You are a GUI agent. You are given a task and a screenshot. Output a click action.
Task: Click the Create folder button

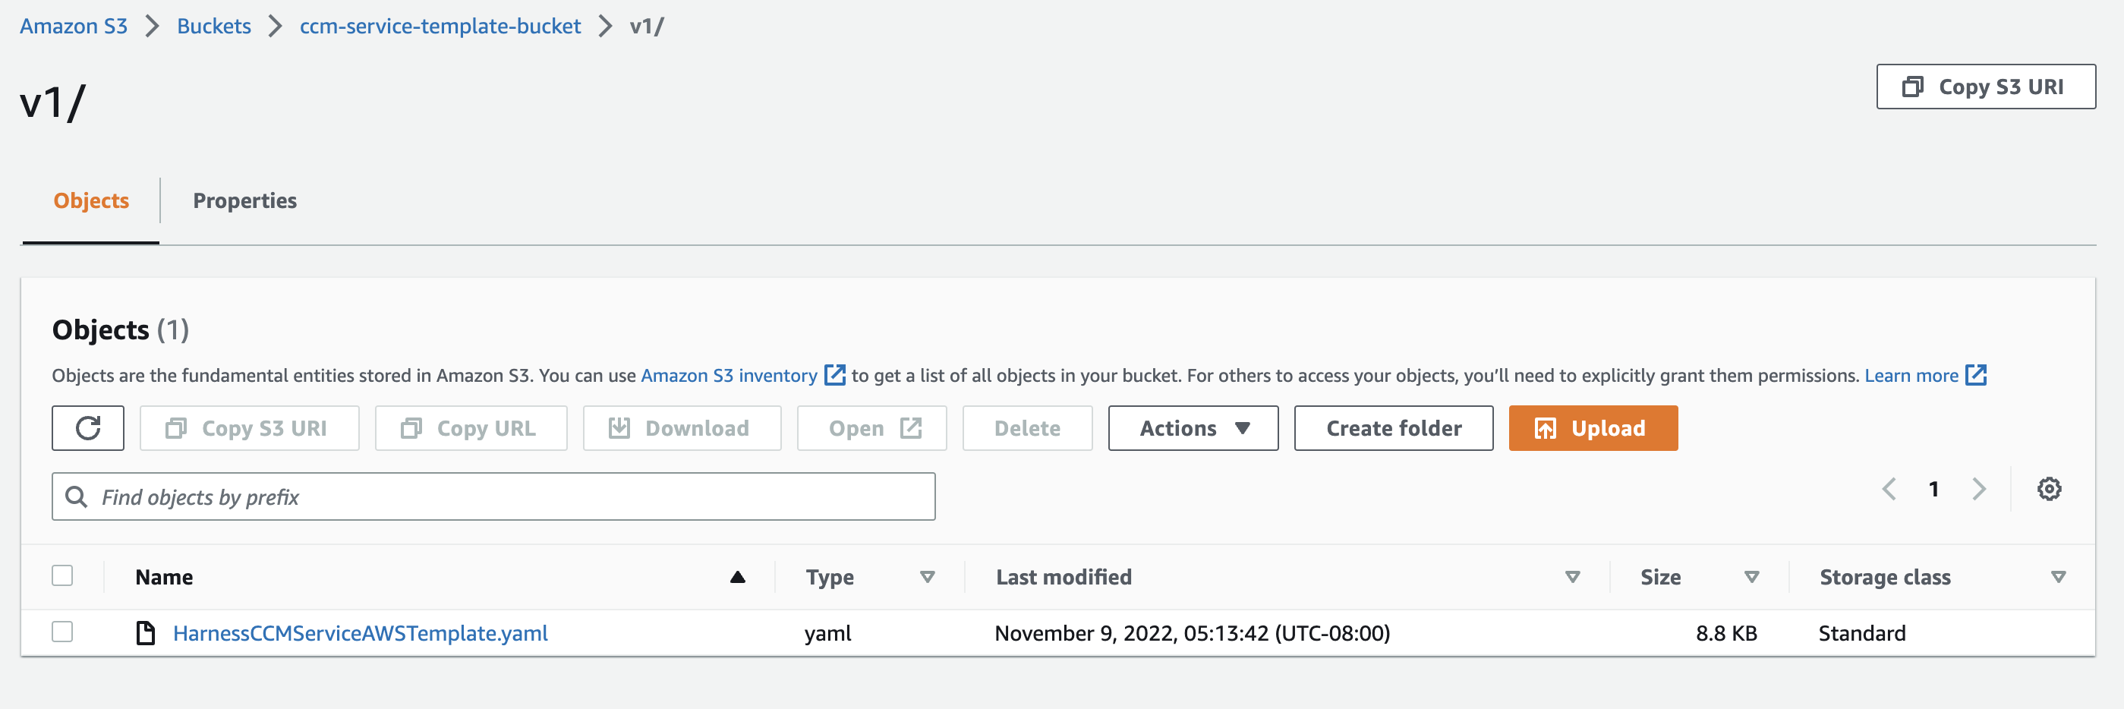(1393, 428)
